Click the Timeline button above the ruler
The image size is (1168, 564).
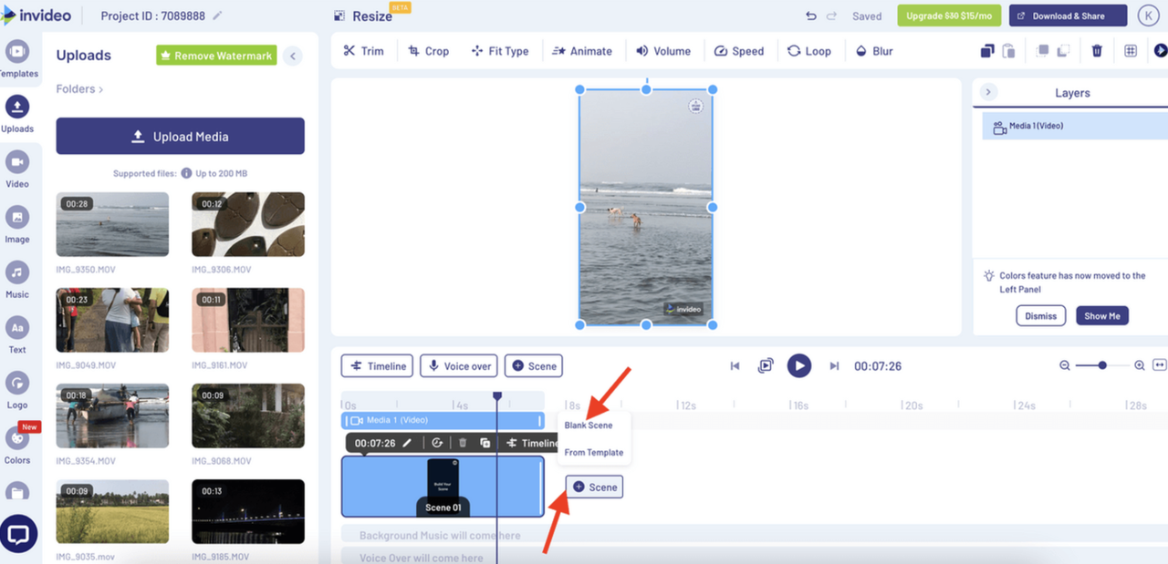pos(377,366)
